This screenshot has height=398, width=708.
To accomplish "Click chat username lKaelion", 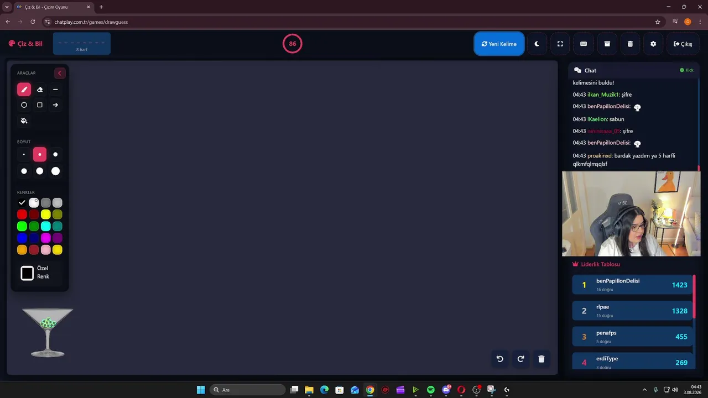I will tap(597, 119).
